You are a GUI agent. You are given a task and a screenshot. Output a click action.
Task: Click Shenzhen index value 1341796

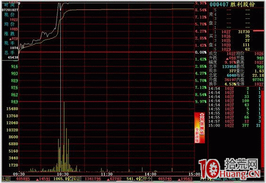click(93, 179)
